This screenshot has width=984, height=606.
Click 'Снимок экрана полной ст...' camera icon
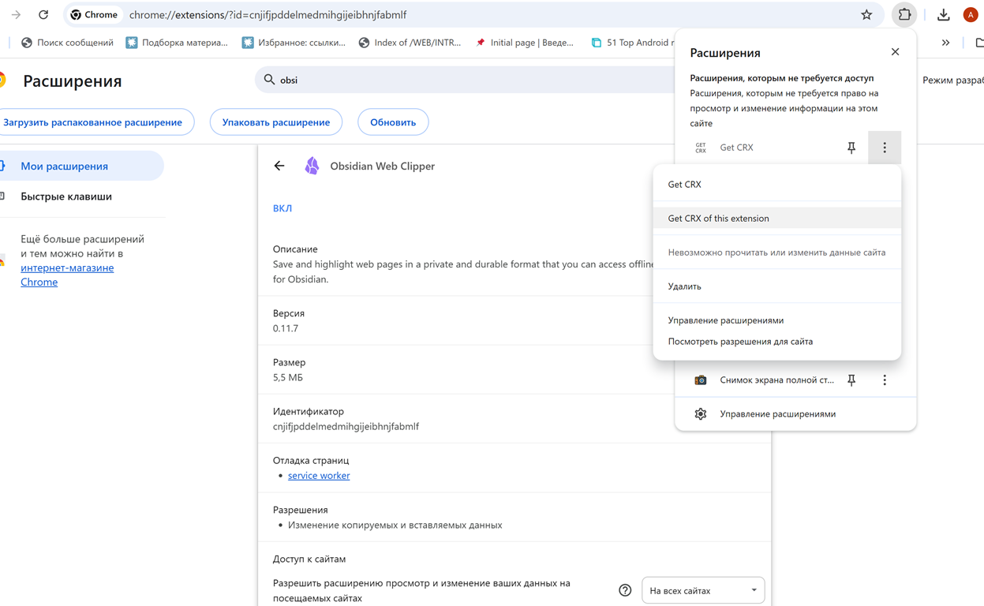click(x=701, y=380)
